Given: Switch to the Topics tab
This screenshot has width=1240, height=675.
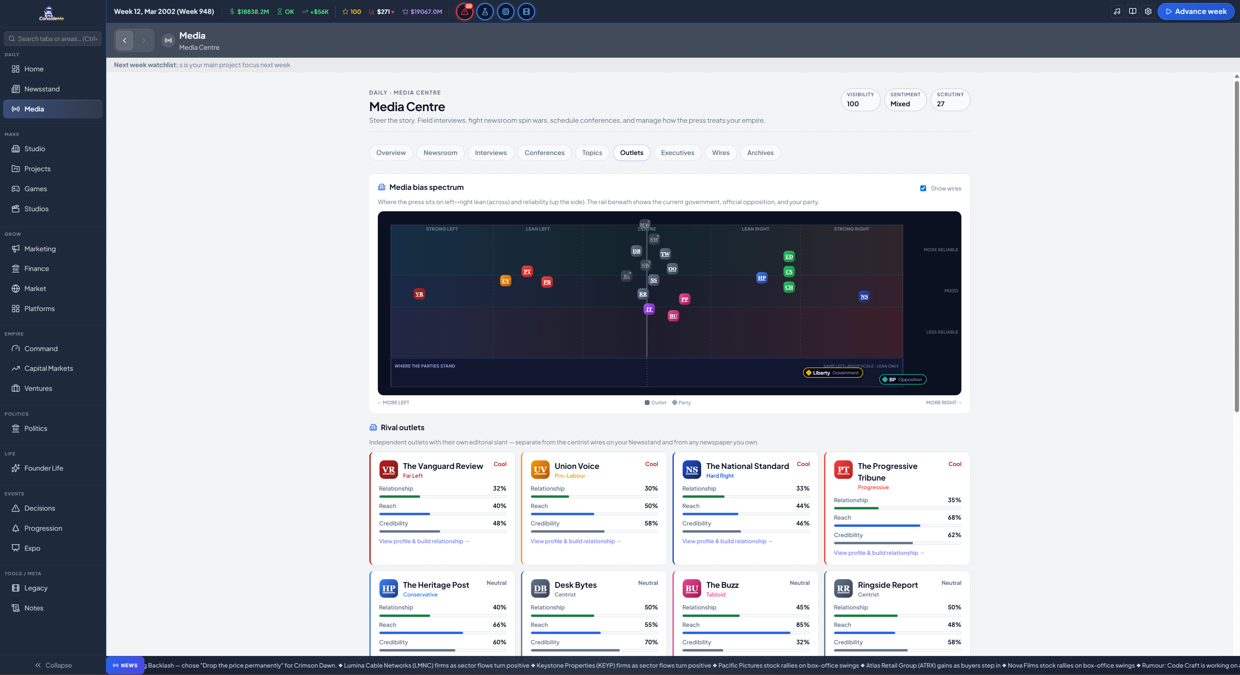Looking at the screenshot, I should (x=592, y=152).
